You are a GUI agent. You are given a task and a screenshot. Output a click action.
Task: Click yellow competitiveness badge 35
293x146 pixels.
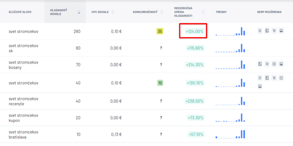coord(160,31)
